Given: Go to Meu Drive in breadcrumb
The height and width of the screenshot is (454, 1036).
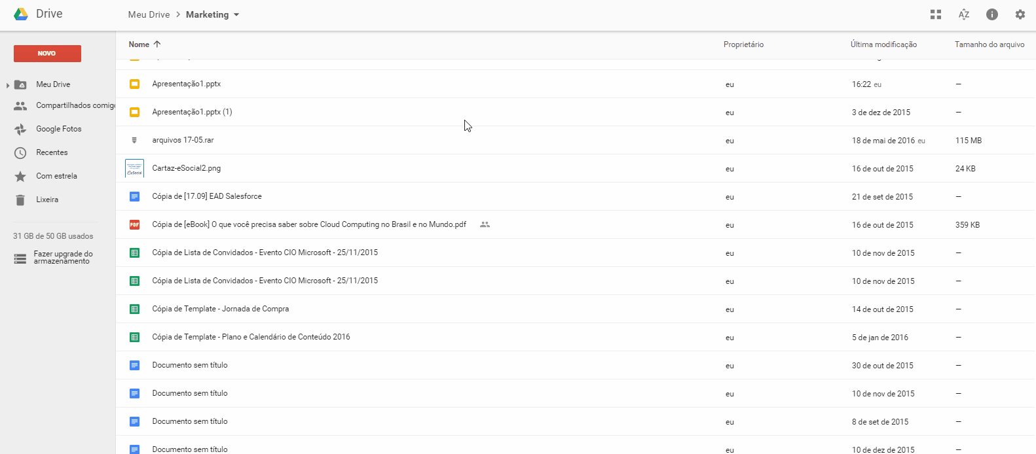Looking at the screenshot, I should (149, 14).
